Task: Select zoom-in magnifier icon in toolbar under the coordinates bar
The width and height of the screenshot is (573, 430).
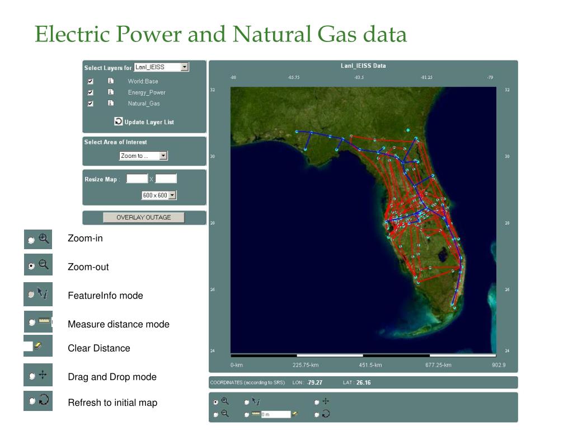Action: (x=225, y=401)
